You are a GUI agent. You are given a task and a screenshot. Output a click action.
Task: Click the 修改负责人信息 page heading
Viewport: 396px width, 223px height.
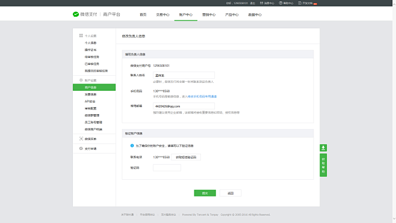[x=134, y=36]
